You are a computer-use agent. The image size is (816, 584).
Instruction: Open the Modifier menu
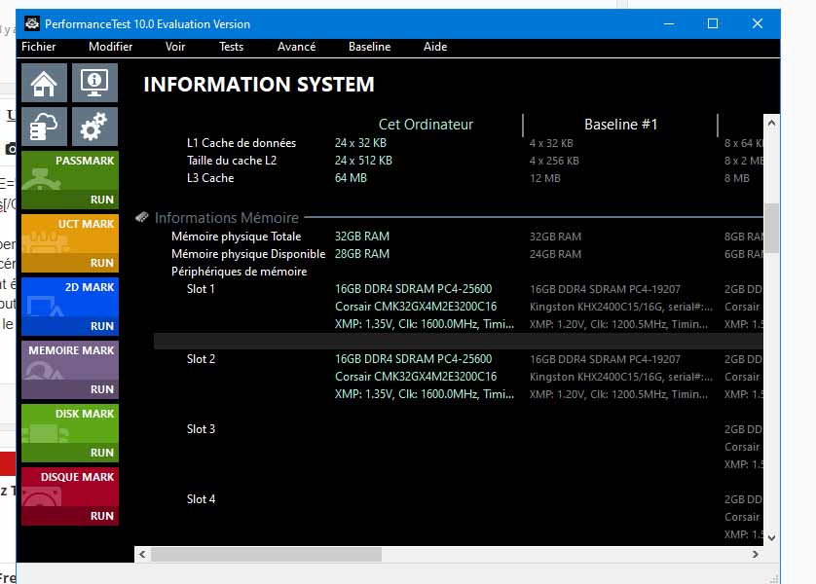pyautogui.click(x=110, y=47)
